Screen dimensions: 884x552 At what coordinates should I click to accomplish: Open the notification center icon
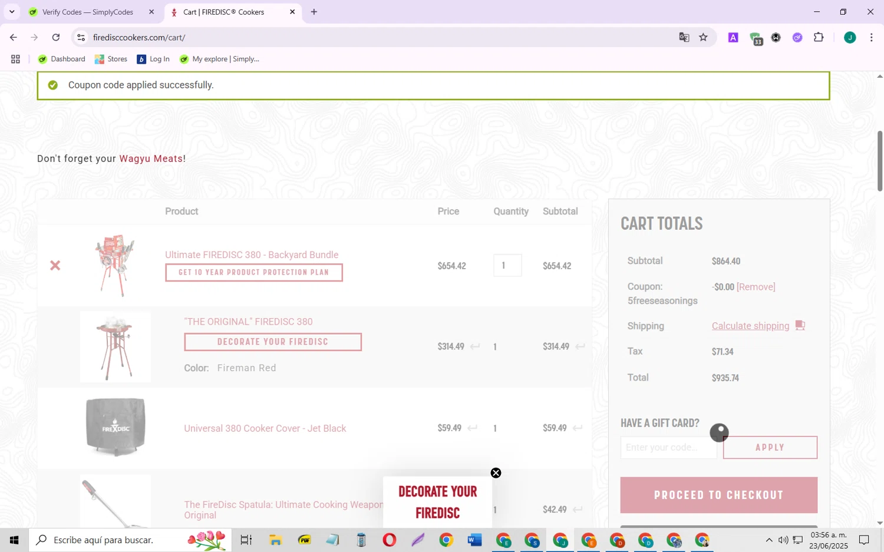[x=864, y=540]
